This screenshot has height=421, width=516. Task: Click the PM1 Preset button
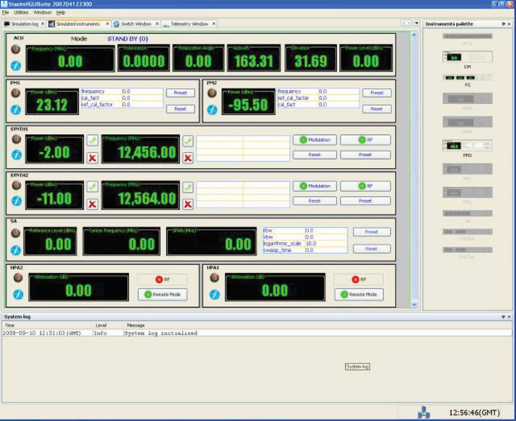tap(180, 93)
